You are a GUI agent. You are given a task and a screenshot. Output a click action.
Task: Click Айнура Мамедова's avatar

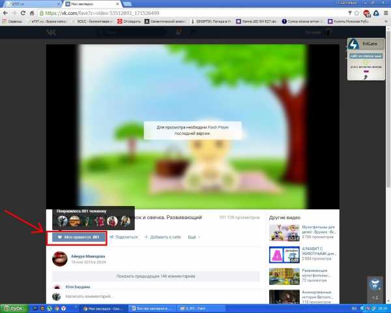tap(60, 259)
